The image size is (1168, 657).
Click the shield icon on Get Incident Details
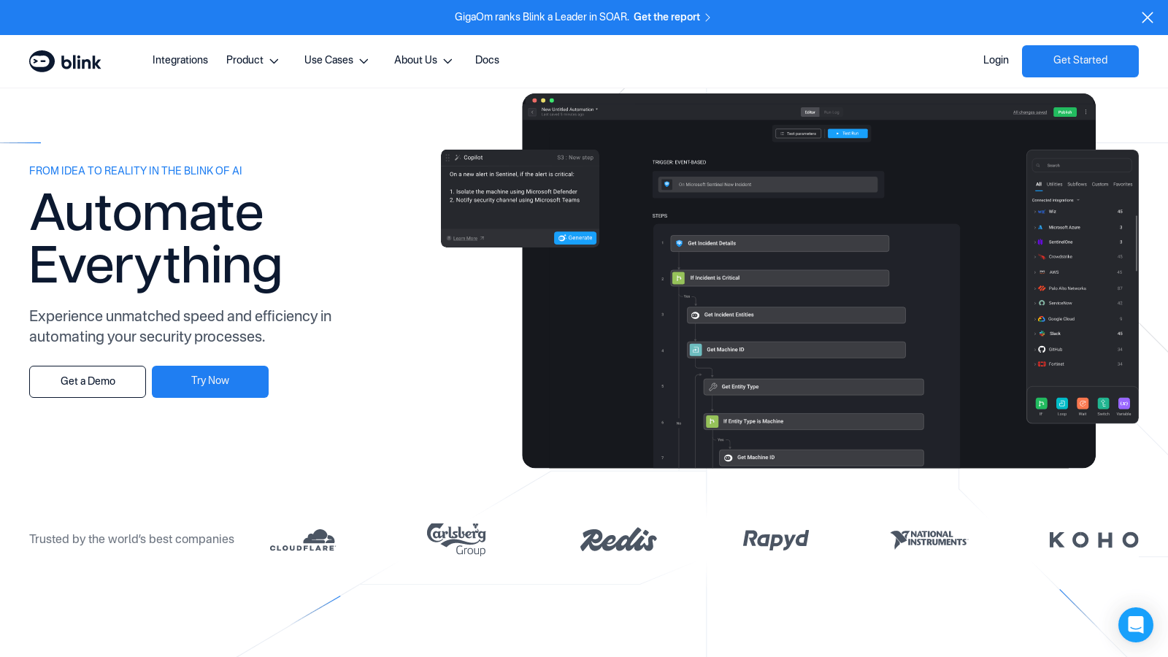(680, 243)
